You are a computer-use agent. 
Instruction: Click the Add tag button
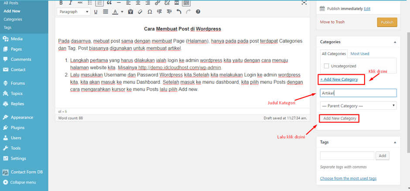pos(382,156)
